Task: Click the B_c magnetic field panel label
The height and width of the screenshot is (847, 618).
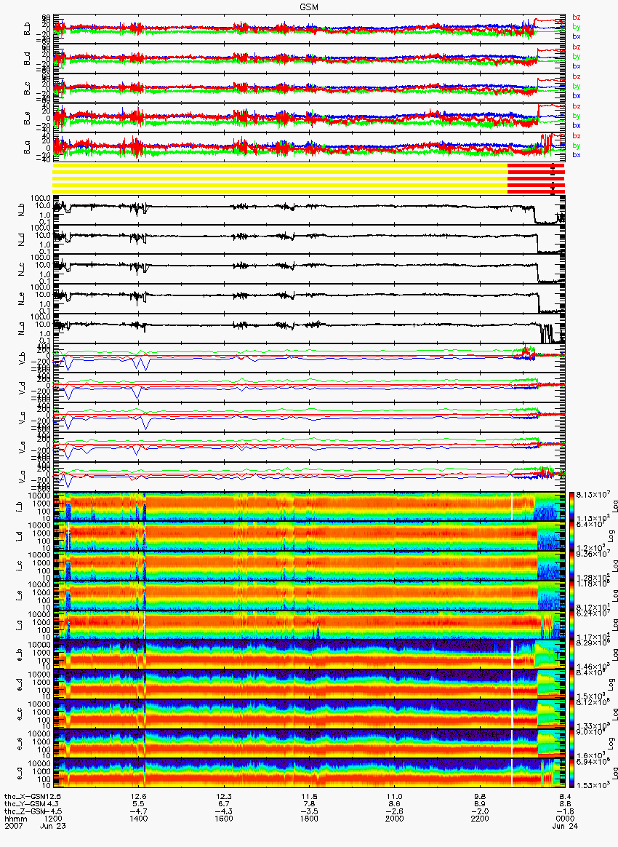Action: click(26, 89)
